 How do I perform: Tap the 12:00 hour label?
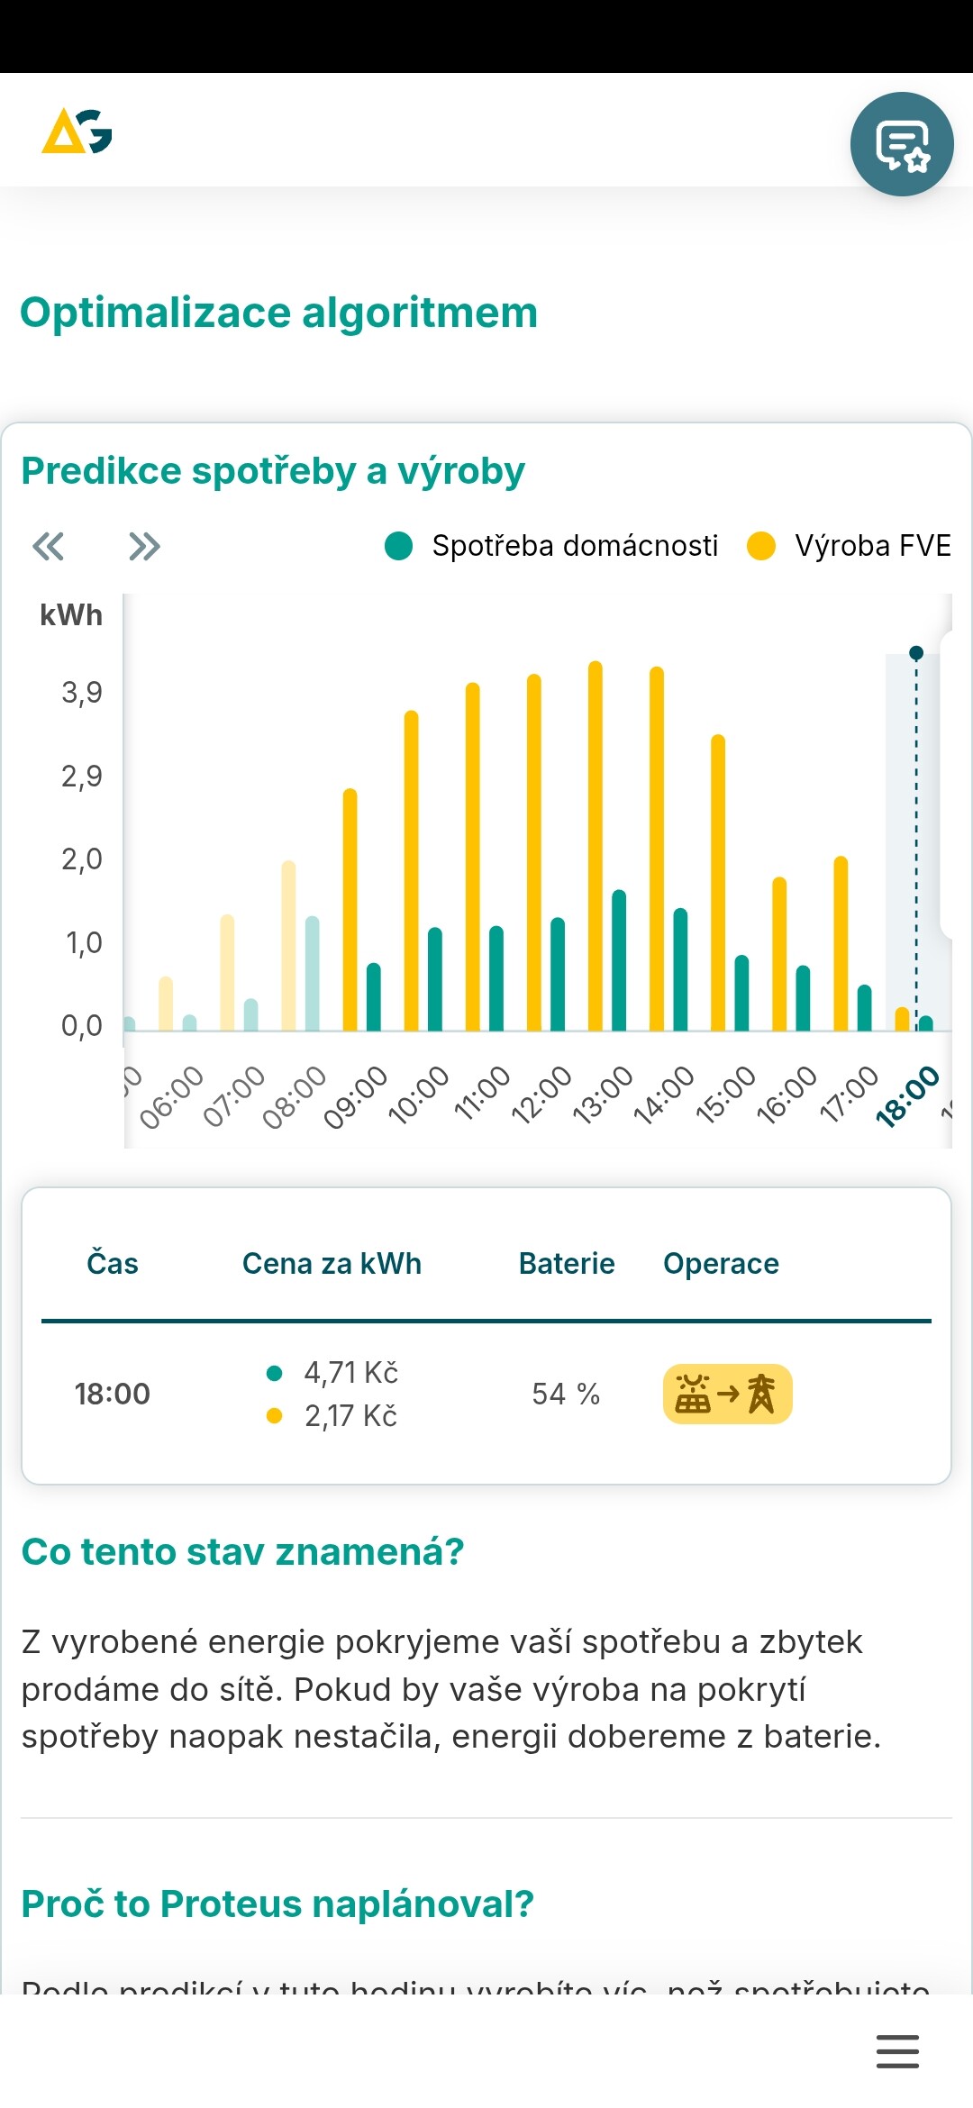[x=541, y=1094]
